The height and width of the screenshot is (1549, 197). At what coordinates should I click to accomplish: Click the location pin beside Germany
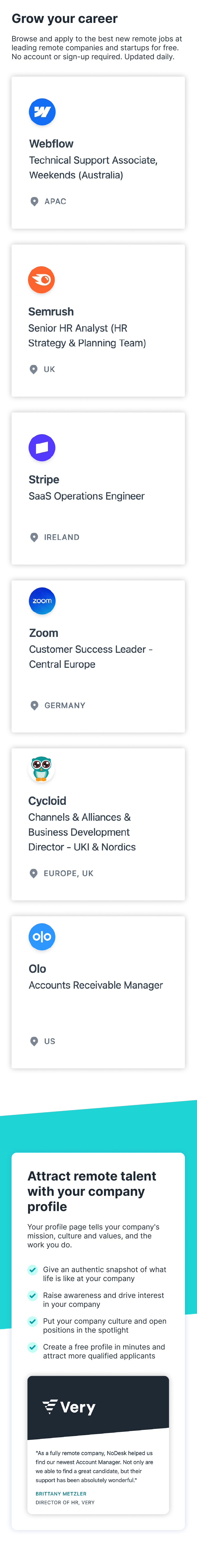coord(34,705)
